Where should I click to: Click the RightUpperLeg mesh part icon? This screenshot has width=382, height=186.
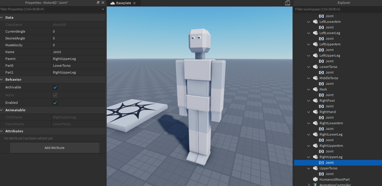pos(315,157)
